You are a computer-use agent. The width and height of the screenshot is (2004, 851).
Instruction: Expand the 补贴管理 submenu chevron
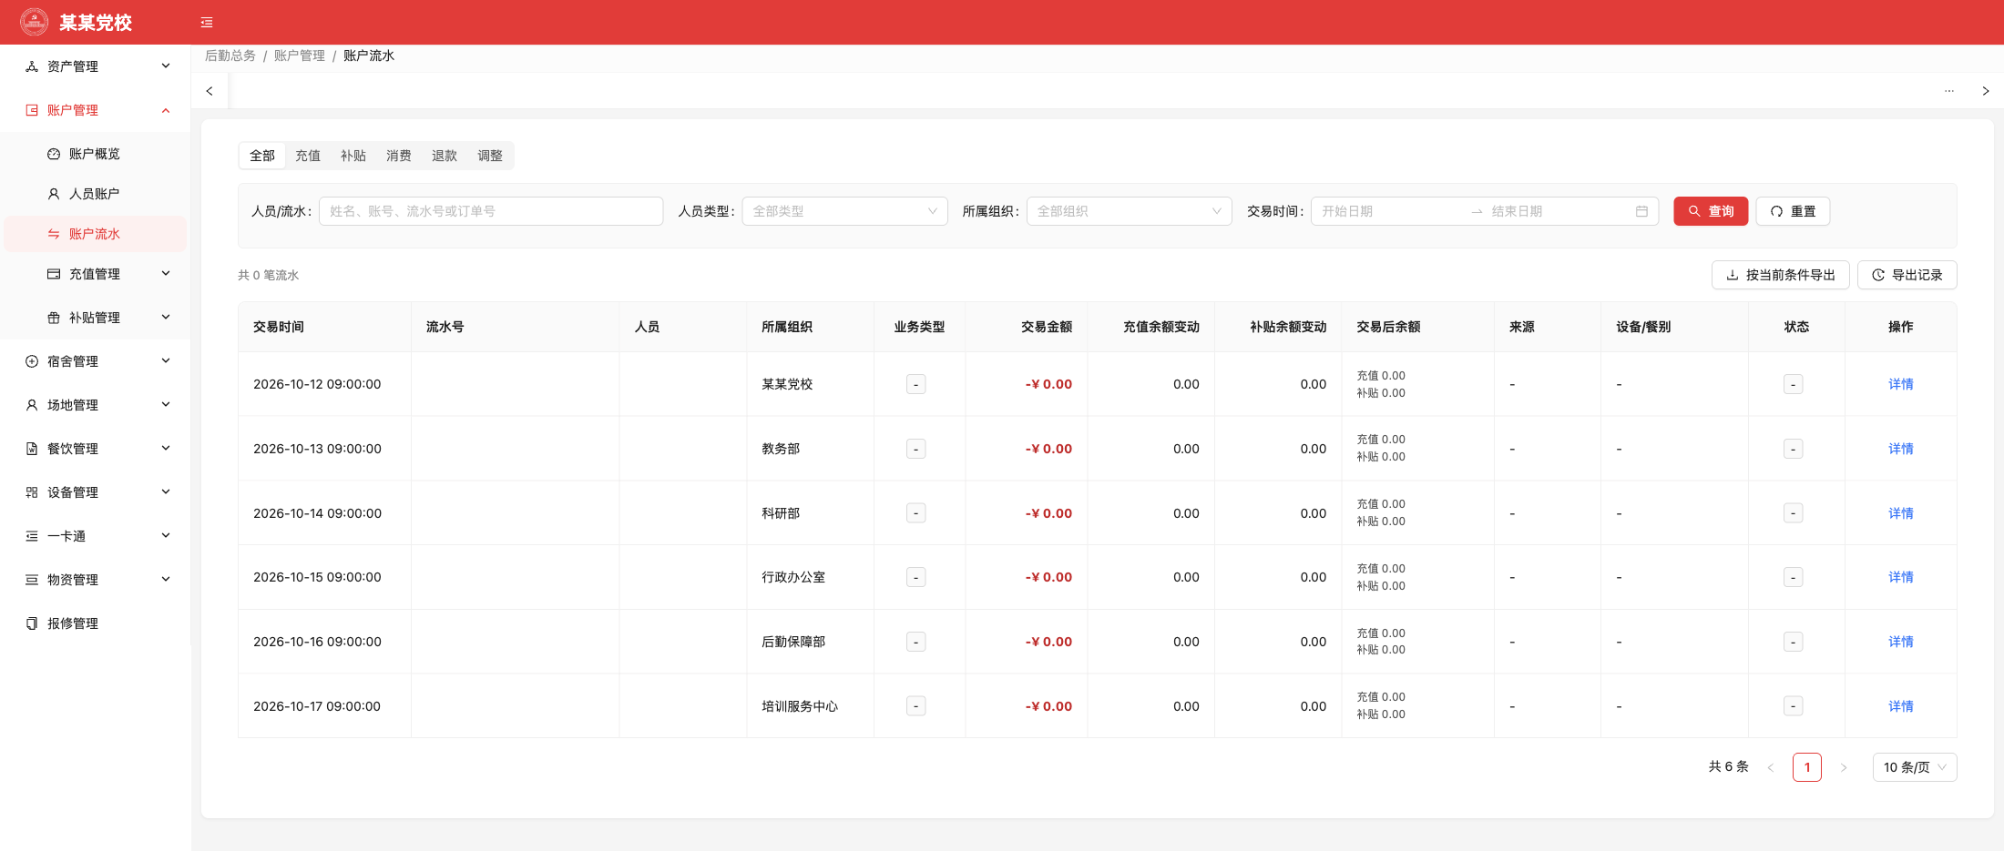pos(166,317)
